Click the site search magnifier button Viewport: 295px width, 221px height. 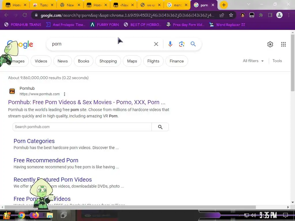click(160, 127)
